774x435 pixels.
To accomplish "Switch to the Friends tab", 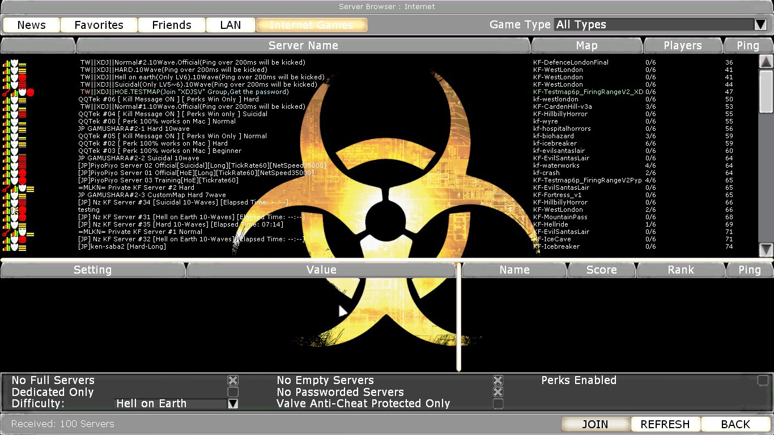I will pos(172,25).
